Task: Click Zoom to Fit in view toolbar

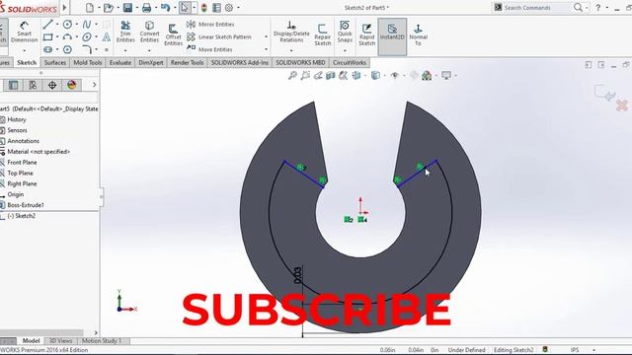Action: click(x=292, y=75)
